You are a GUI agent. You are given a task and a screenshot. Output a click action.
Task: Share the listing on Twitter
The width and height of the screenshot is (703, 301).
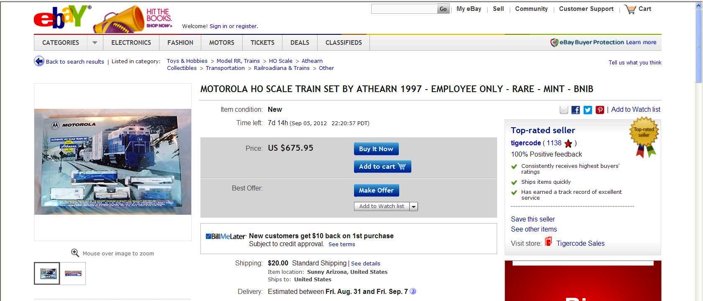coord(588,110)
